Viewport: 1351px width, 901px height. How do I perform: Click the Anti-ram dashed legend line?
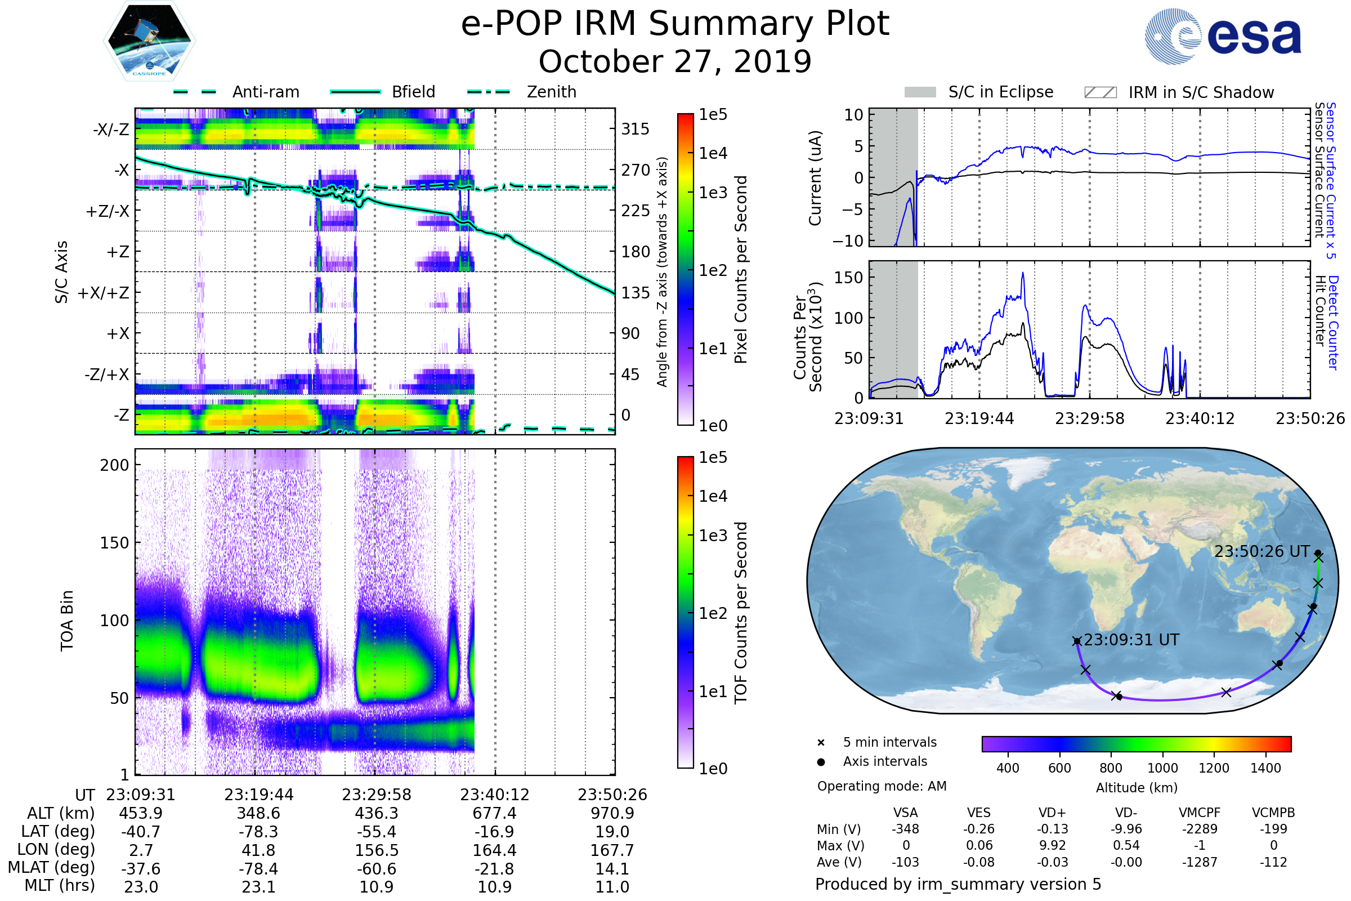click(195, 92)
